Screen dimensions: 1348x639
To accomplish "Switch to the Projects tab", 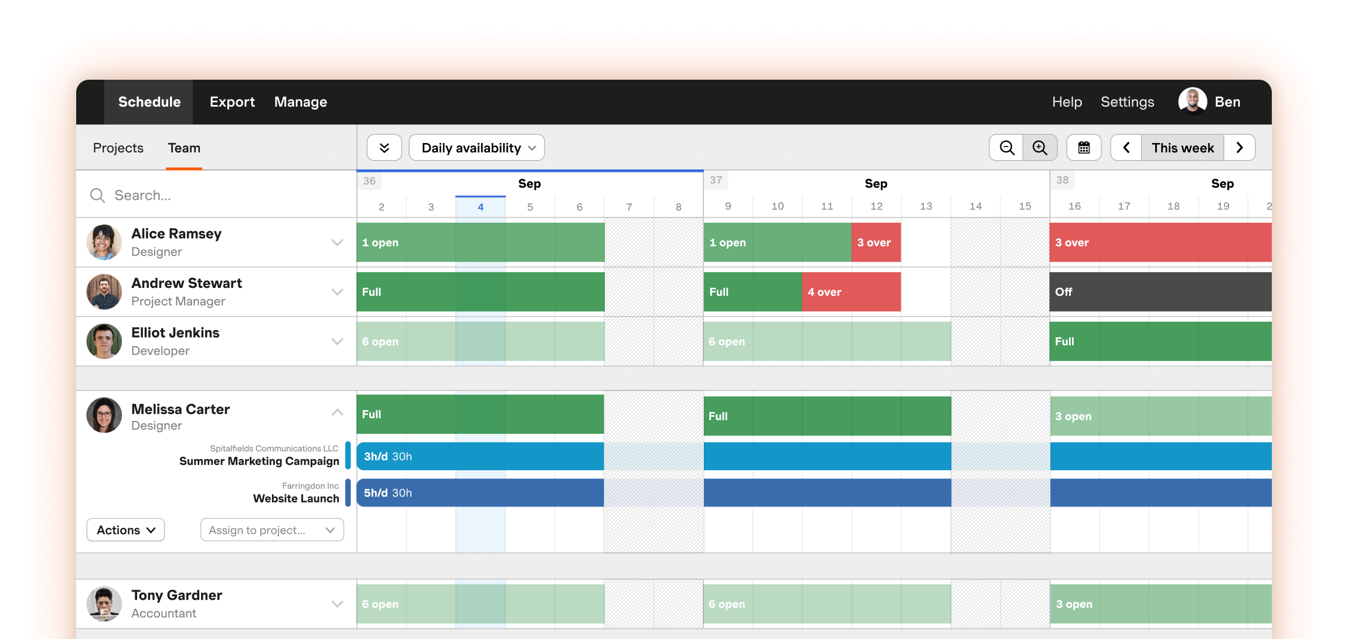I will point(118,148).
